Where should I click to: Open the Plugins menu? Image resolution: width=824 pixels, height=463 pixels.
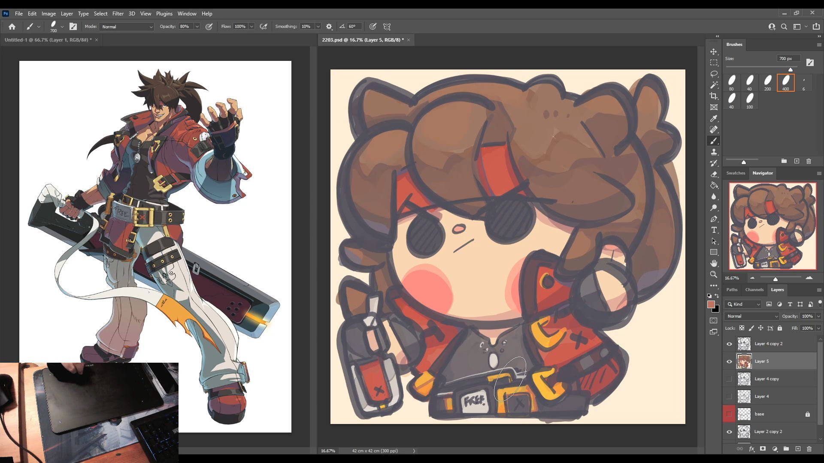click(x=164, y=14)
